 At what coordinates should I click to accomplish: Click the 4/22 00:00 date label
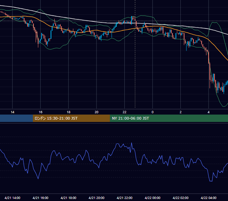click(153, 198)
